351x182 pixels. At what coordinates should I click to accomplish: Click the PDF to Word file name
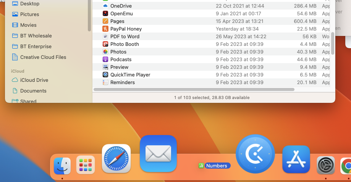coord(125,36)
